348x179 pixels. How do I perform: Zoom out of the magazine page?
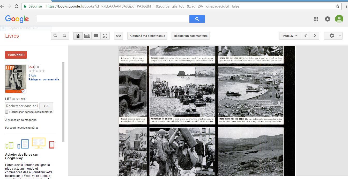(x=64, y=36)
